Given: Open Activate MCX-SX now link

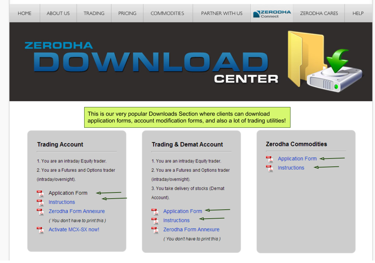Looking at the screenshot, I should [74, 229].
